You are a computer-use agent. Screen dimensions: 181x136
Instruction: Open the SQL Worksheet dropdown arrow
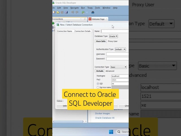coord(87,12)
